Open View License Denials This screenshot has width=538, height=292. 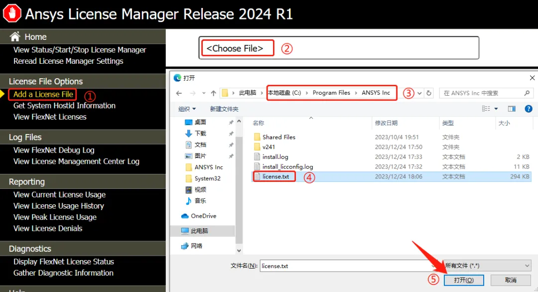(48, 229)
